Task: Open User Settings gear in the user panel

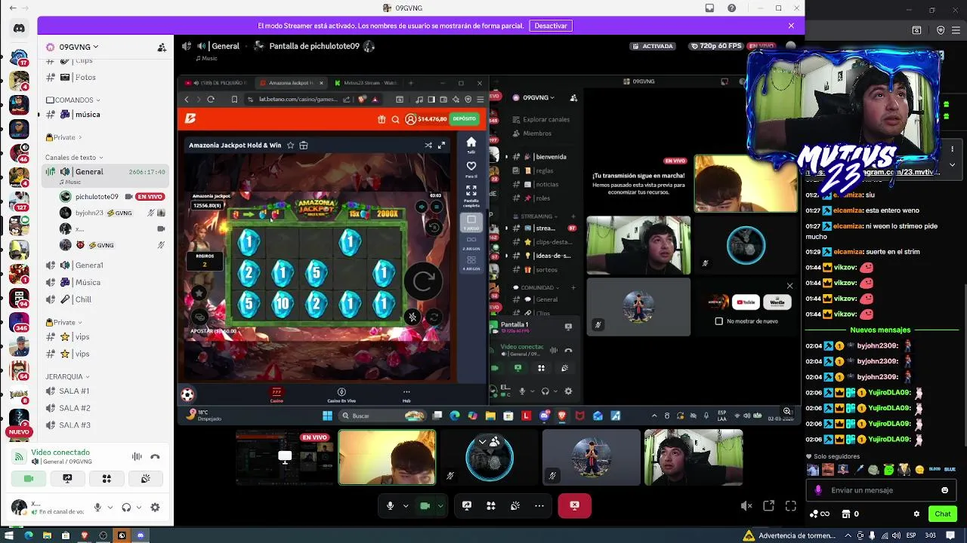Action: click(x=155, y=508)
